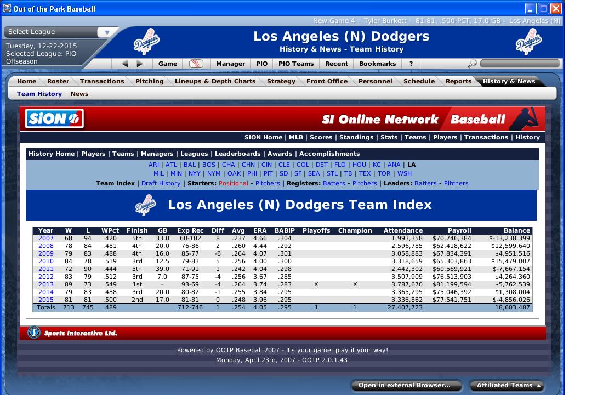The image size is (603, 395).
Task: Click the Dodgers logo left of team name
Action: coord(146,42)
